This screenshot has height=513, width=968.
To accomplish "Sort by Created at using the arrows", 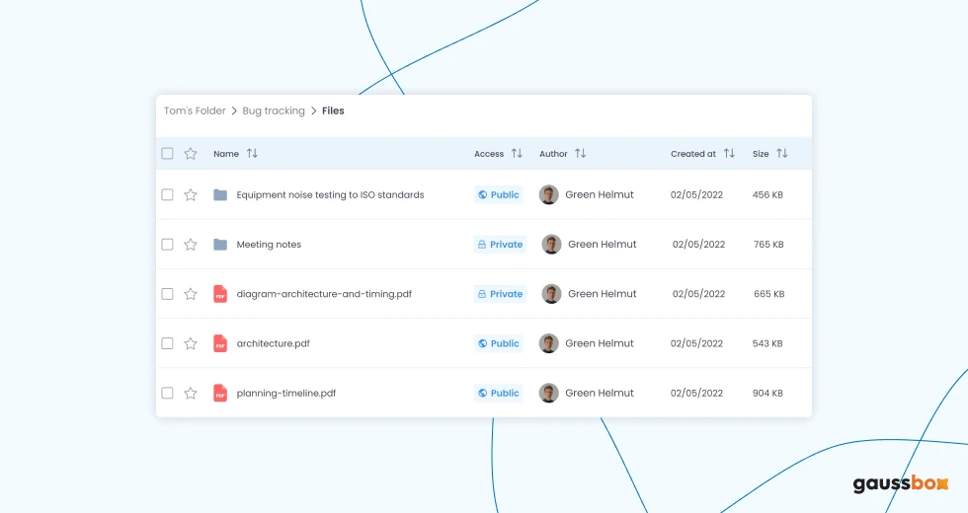I will pyautogui.click(x=729, y=154).
